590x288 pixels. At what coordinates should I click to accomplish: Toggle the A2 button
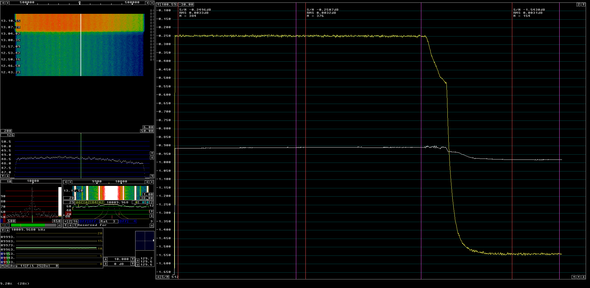[x=88, y=202]
